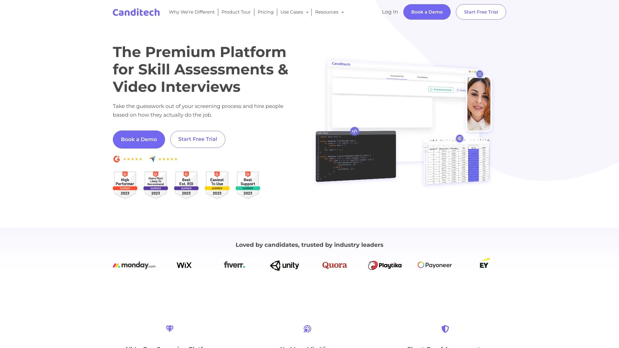Click the G2 High Performer 2023 badge
The width and height of the screenshot is (619, 348).
[124, 184]
